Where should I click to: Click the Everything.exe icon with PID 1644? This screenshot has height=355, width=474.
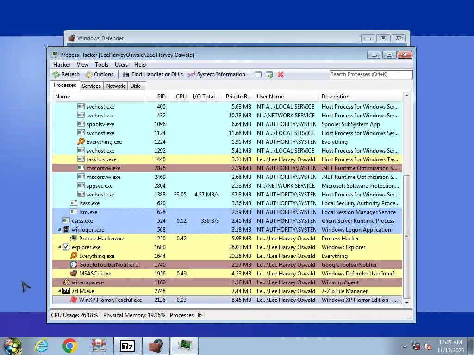click(x=74, y=256)
